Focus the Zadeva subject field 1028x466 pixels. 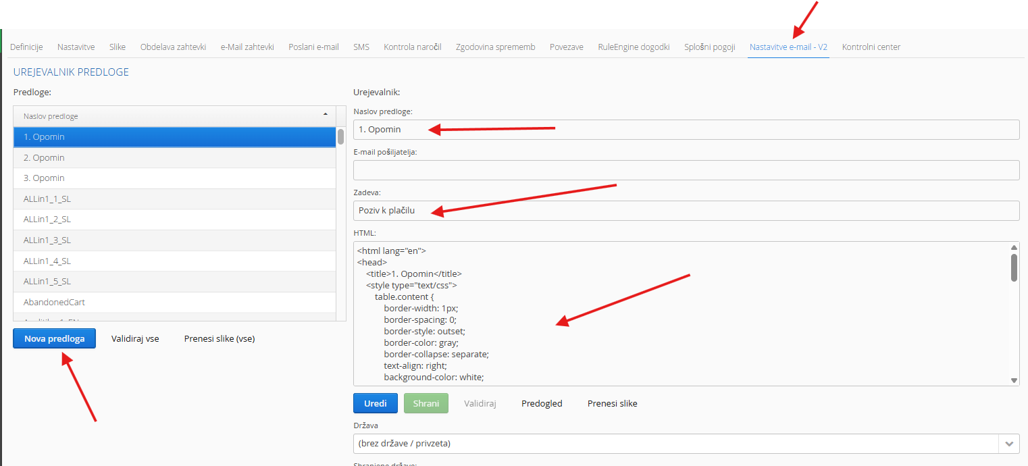coord(686,211)
